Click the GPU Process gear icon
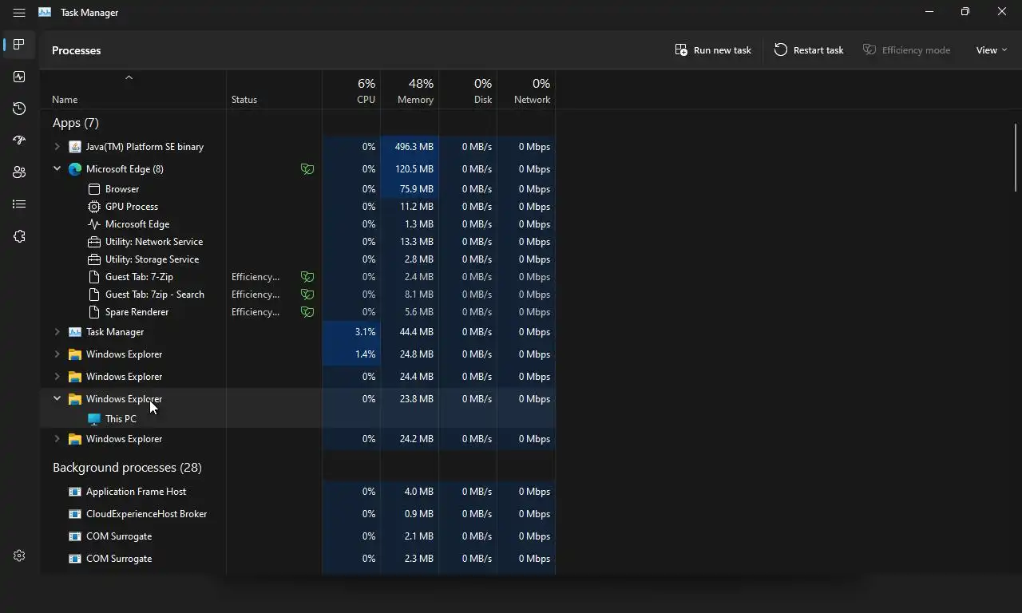1022x613 pixels. coord(94,207)
